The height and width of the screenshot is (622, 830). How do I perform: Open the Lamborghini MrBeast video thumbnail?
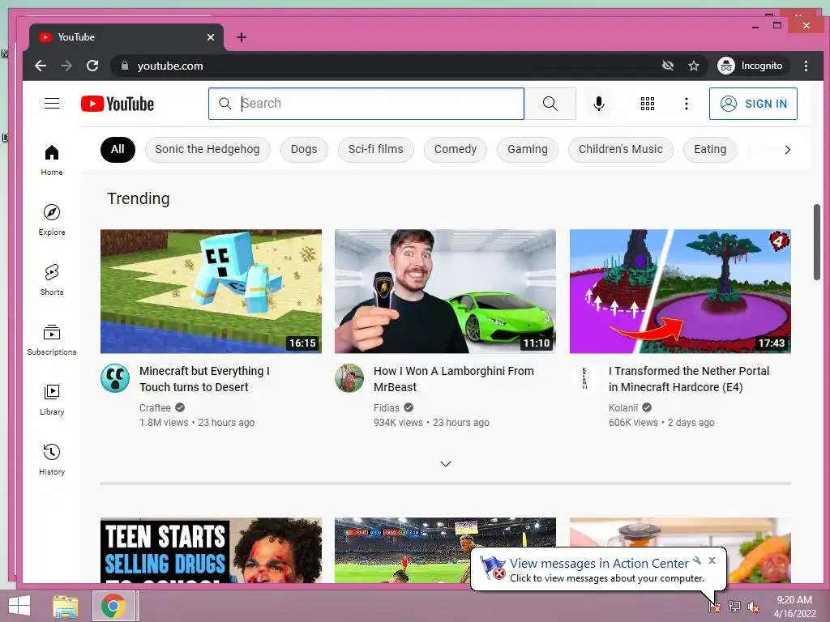click(446, 292)
